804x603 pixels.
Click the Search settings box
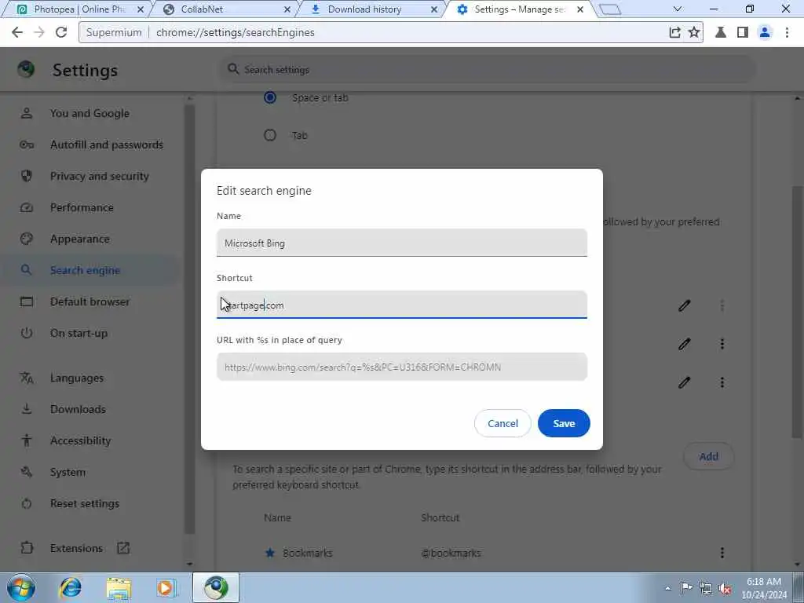(x=487, y=69)
